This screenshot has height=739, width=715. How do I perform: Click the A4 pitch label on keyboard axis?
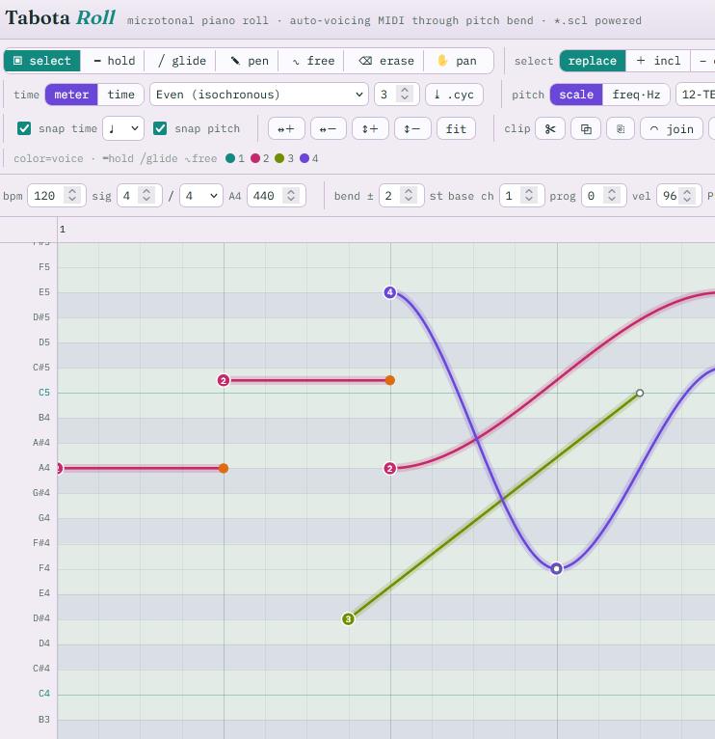coord(44,468)
